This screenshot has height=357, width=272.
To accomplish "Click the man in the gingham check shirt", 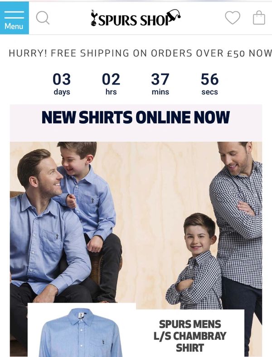I will (x=237, y=228).
